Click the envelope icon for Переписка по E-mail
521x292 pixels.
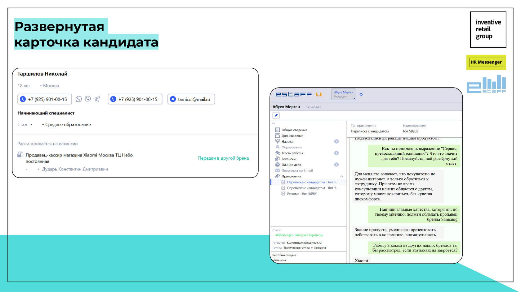coord(277,170)
